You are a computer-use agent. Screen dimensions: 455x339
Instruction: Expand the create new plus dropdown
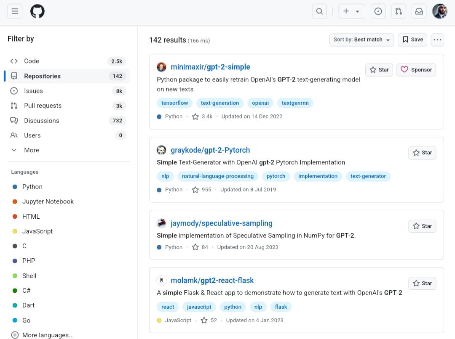click(351, 11)
